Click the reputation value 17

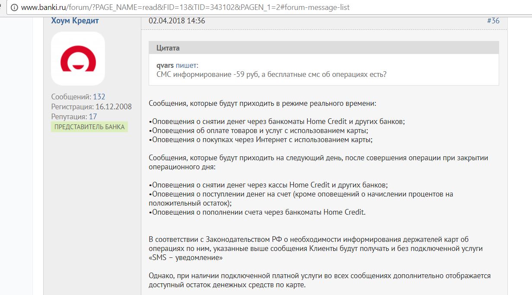[92, 117]
